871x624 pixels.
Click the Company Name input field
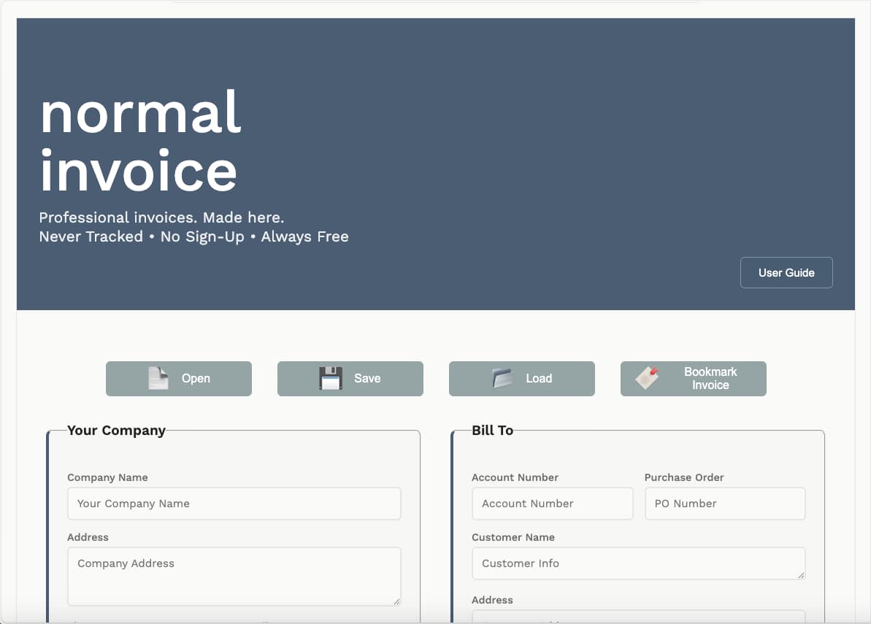click(x=234, y=504)
